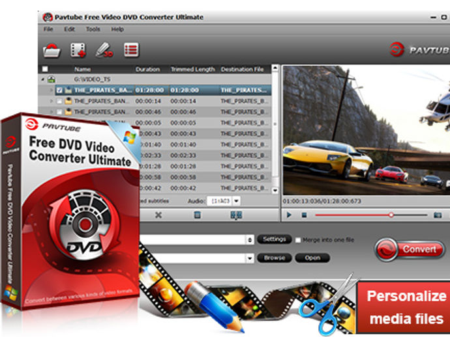Click the Settings button
The width and height of the screenshot is (450, 337).
click(x=275, y=239)
